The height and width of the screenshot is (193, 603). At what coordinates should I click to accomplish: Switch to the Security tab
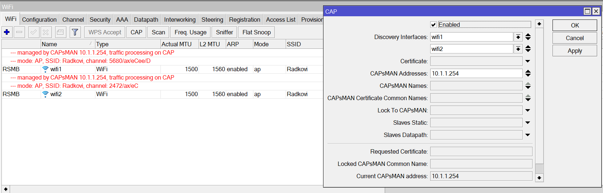tap(100, 20)
